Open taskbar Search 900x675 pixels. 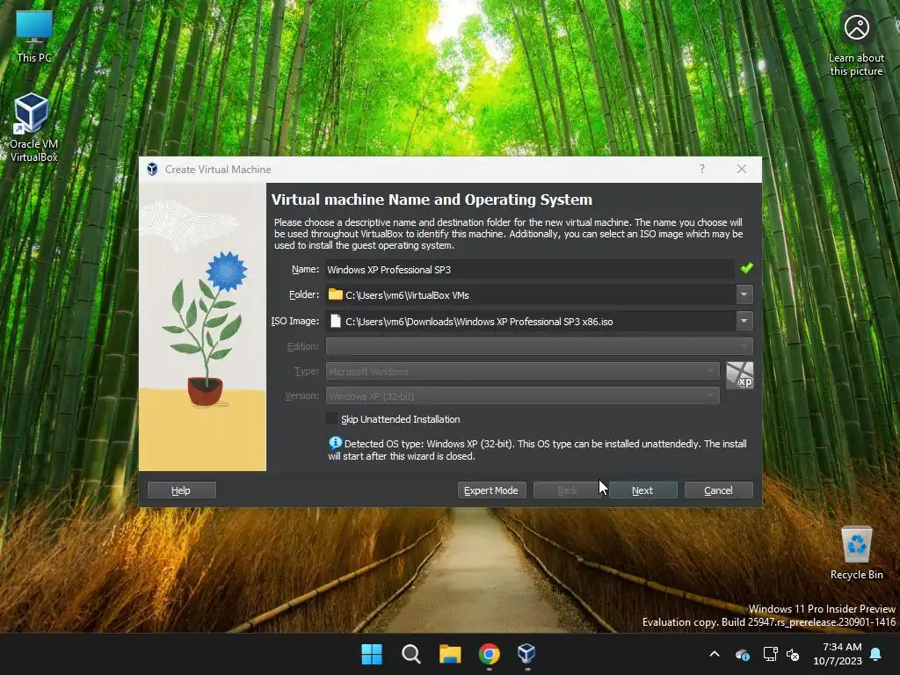pyautogui.click(x=411, y=654)
